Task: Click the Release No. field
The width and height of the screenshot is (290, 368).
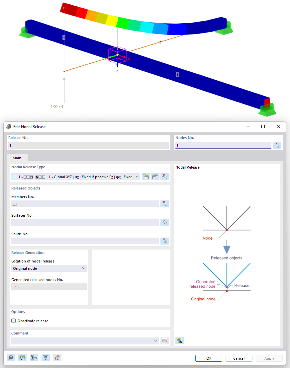Action: 88,146
